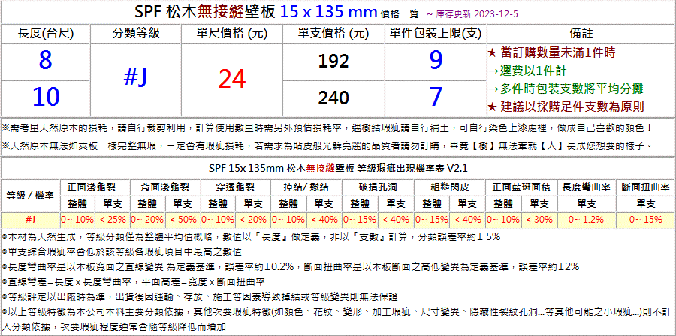The height and width of the screenshot is (336, 676).
Task: Click '整體' subheader under 正面藍斑面積
Action: click(502, 203)
